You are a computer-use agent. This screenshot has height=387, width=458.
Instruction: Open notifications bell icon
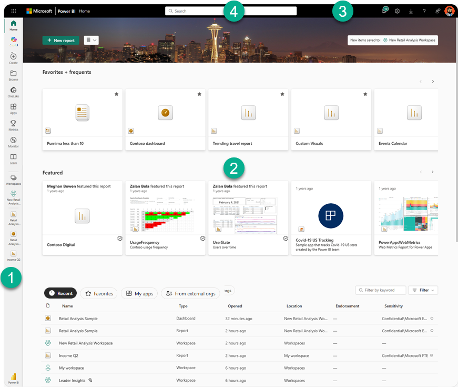pos(384,11)
